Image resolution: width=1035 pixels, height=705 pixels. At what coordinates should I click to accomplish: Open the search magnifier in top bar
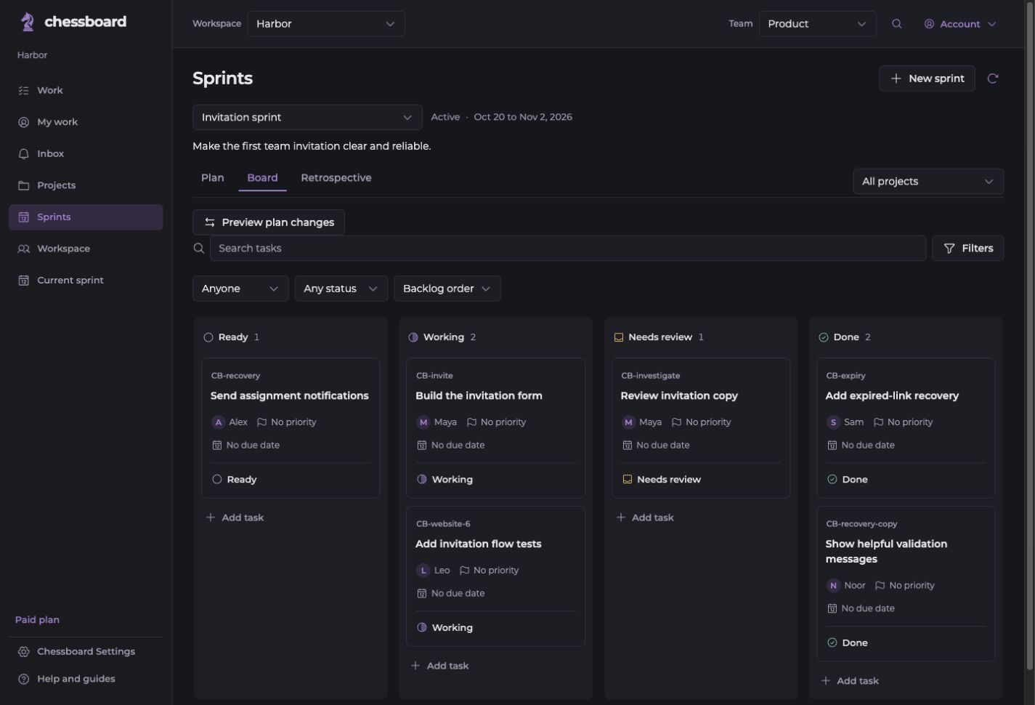[897, 24]
